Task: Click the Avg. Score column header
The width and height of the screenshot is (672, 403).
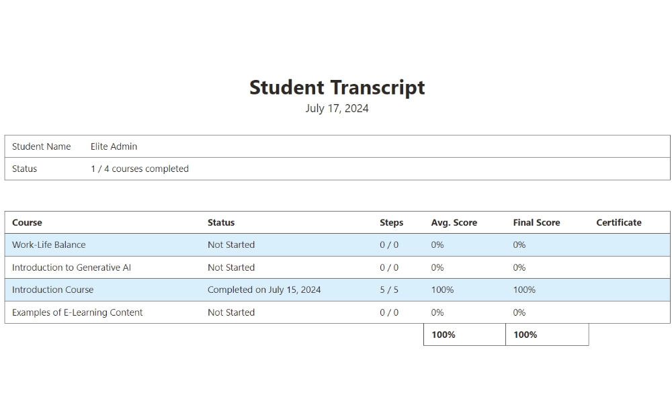Action: pyautogui.click(x=454, y=222)
